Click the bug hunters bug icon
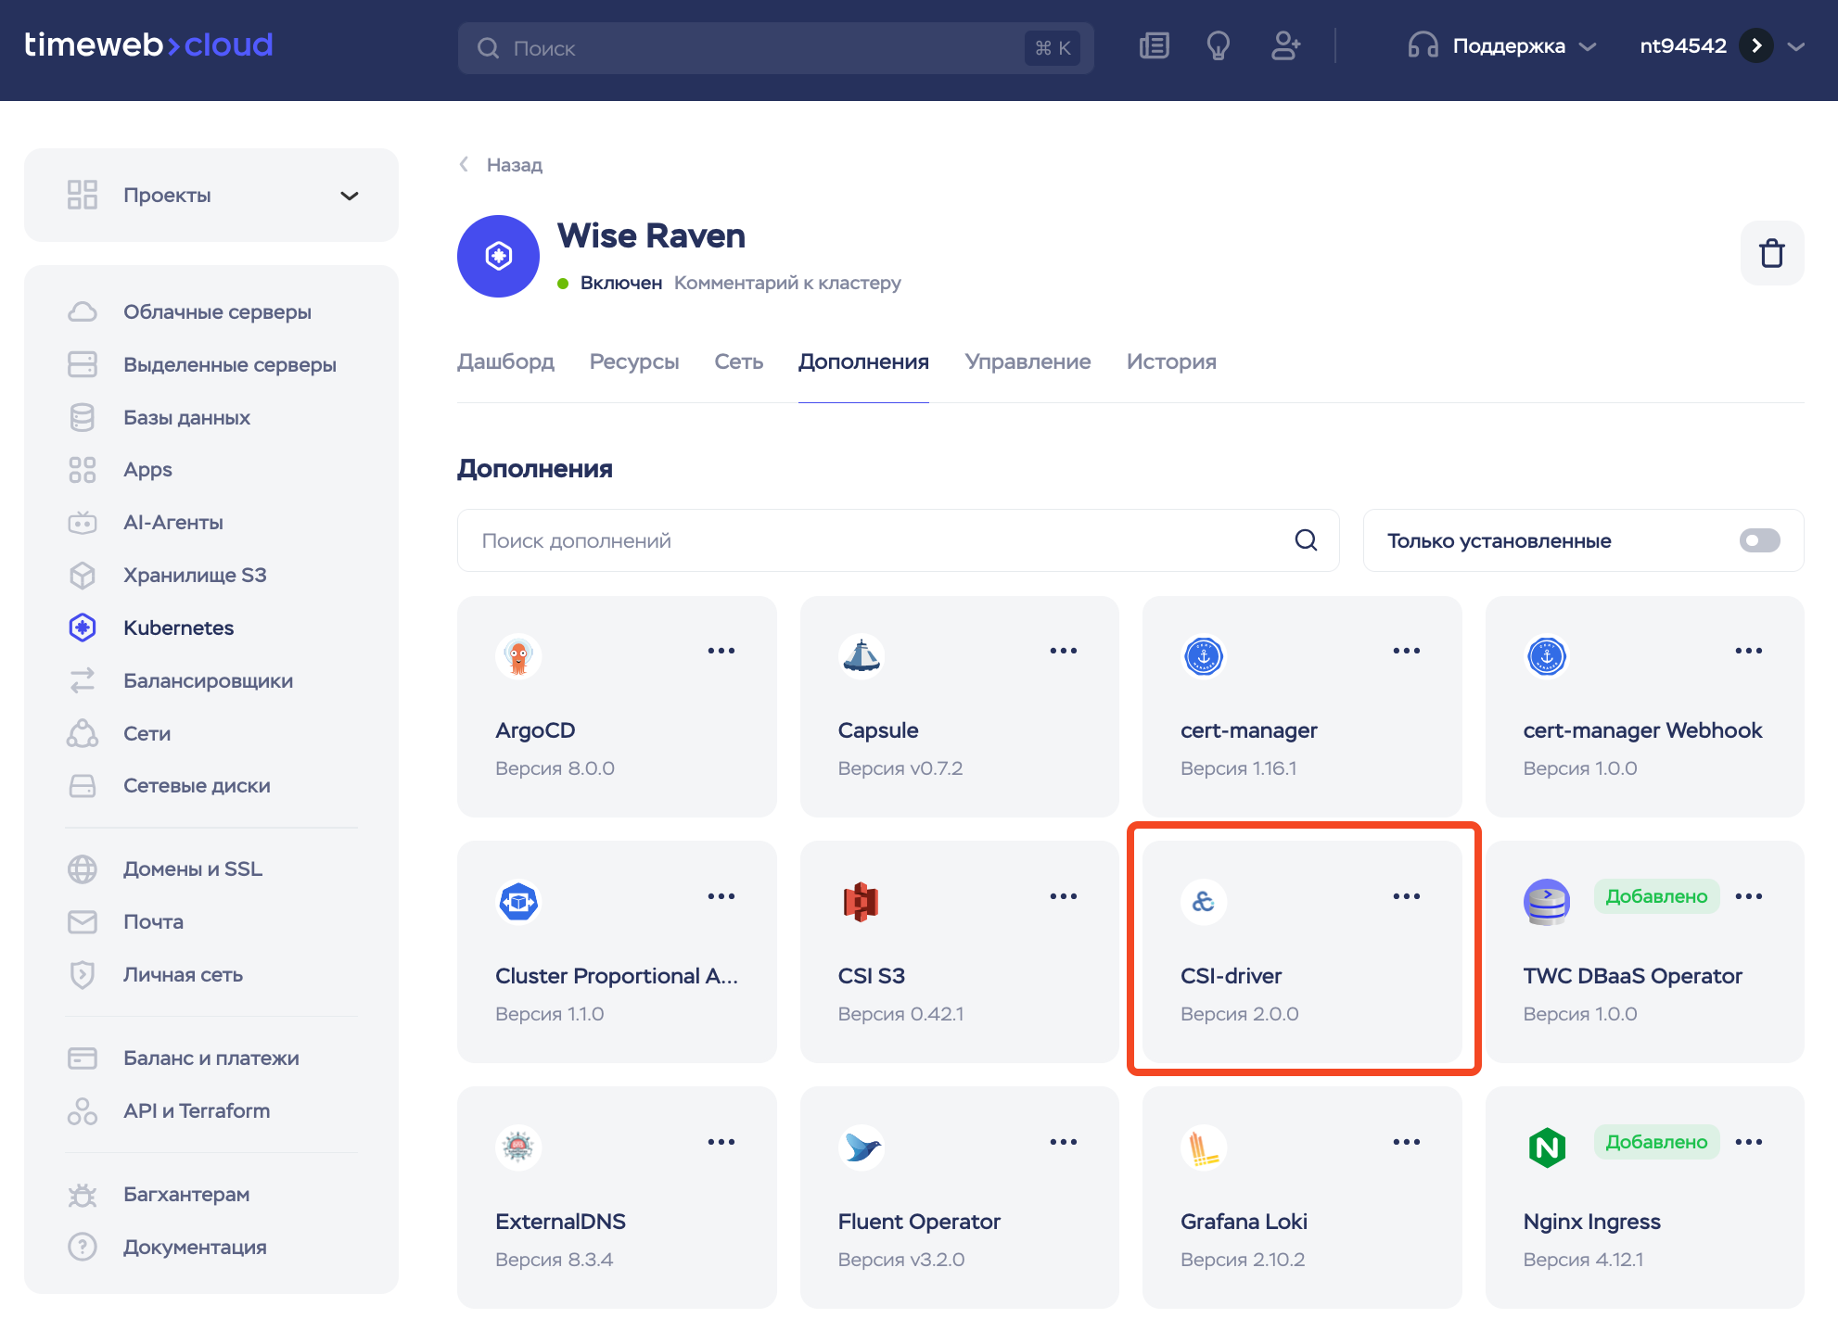Viewport: 1838px width, 1331px height. coord(83,1195)
